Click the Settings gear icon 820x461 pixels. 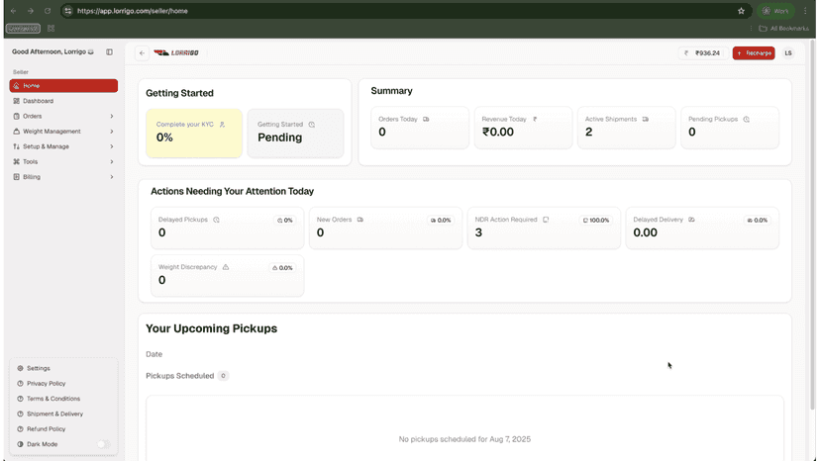click(x=20, y=368)
